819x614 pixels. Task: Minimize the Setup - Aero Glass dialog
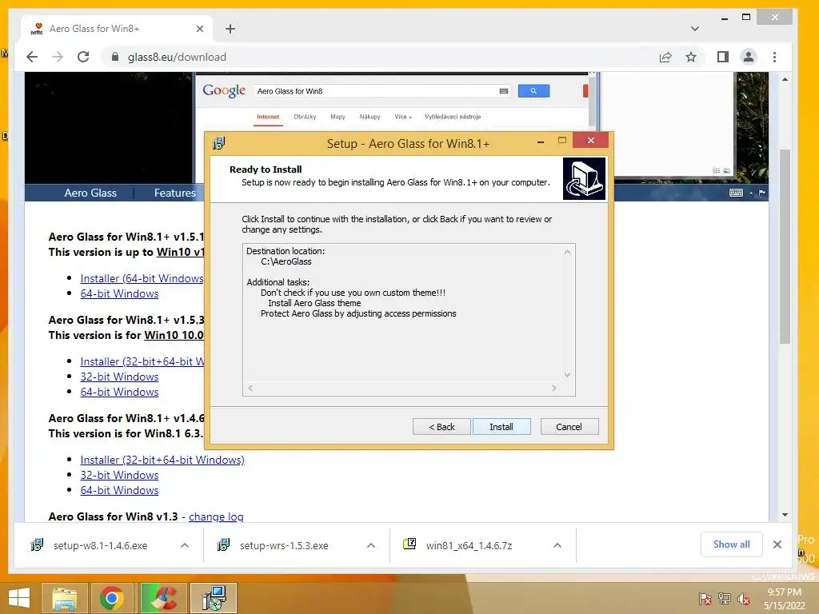tap(541, 141)
